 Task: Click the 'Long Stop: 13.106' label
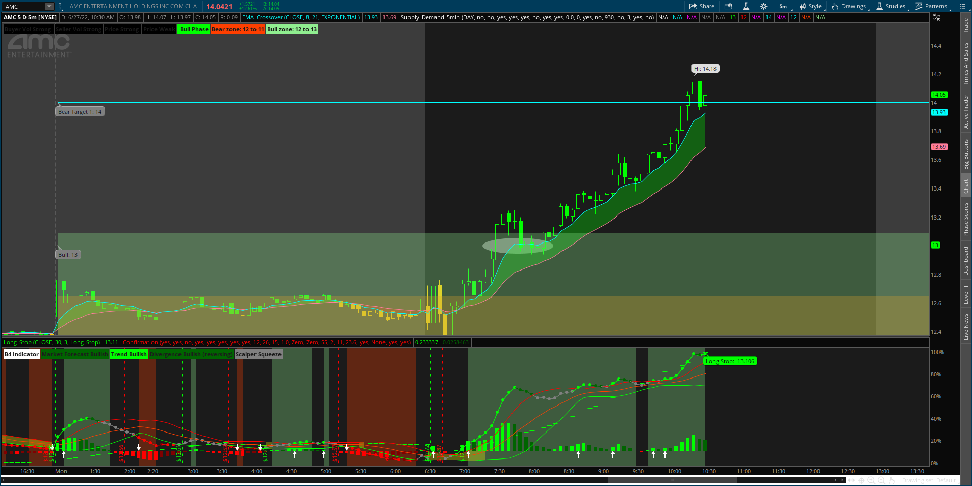click(x=730, y=361)
